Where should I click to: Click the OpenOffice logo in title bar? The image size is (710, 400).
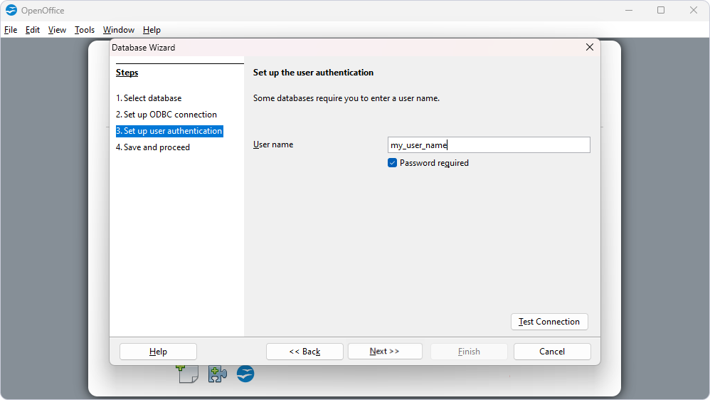coord(11,10)
